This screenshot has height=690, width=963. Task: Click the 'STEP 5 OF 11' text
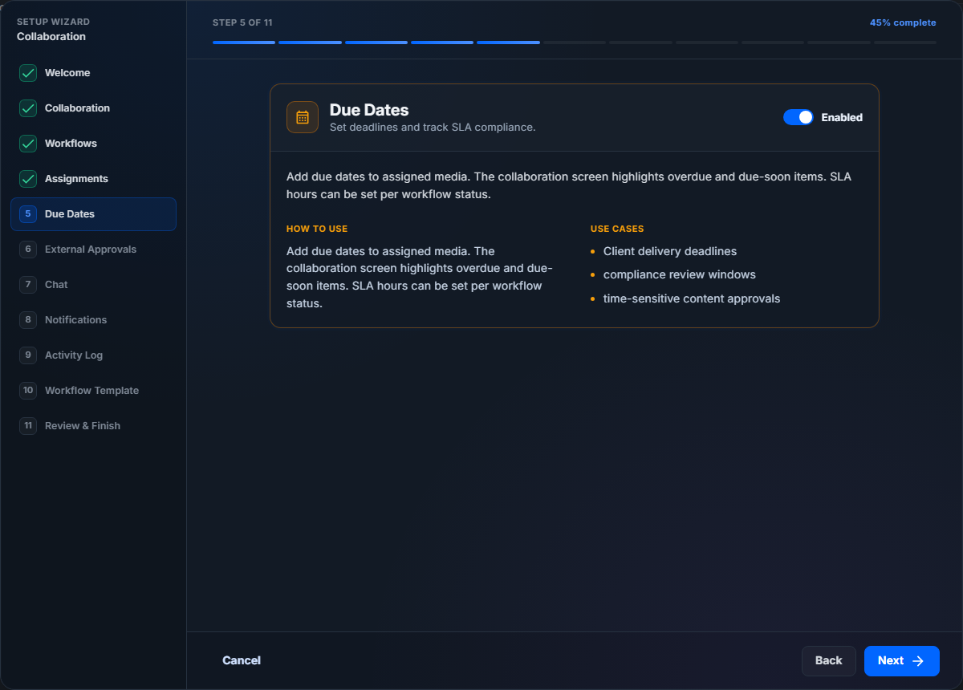[242, 22]
